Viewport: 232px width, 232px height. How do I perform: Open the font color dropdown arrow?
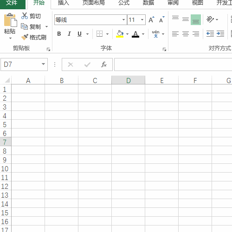tap(143, 34)
